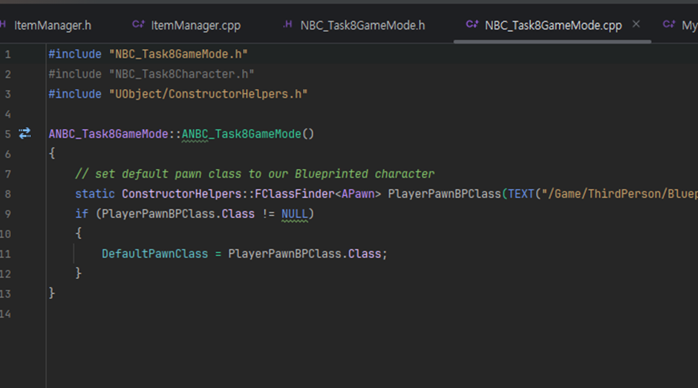Click the header file icon on NBC_Task8GameMode.h tab

tap(287, 24)
